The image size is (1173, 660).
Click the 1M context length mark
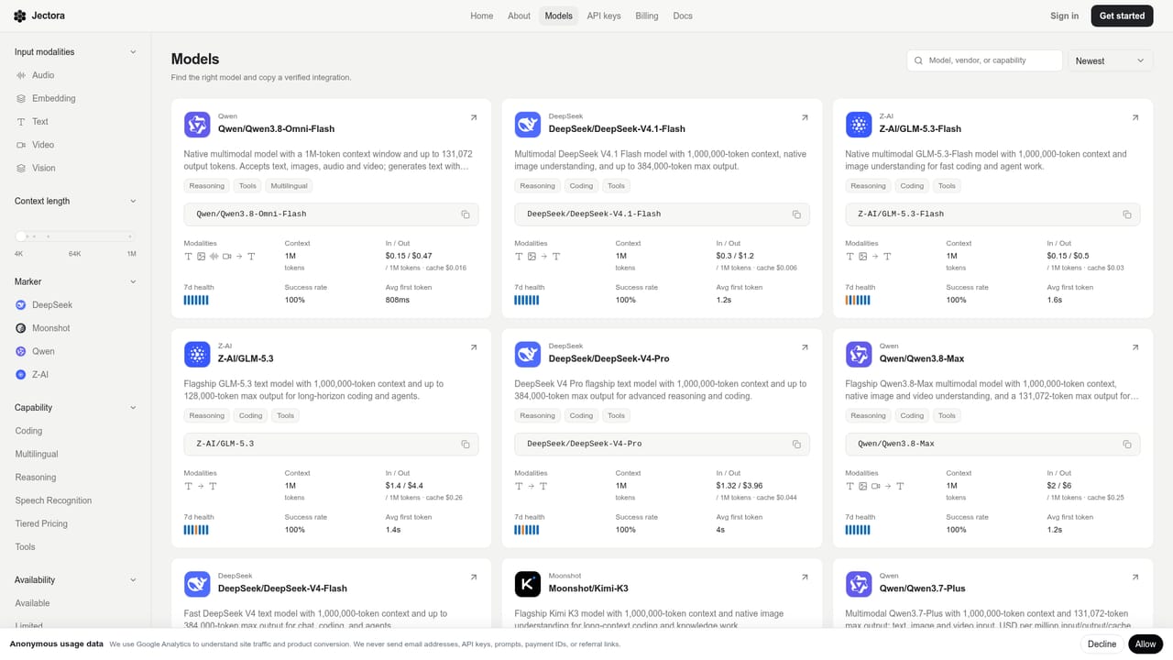[131, 253]
